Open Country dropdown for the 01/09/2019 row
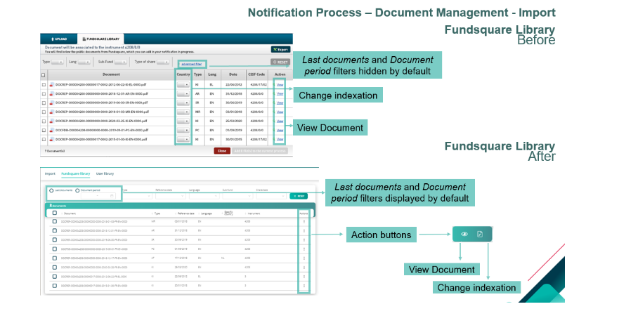This screenshot has height=323, width=619. pos(183,130)
